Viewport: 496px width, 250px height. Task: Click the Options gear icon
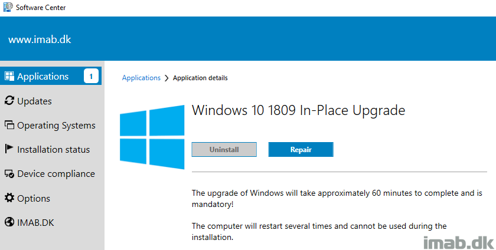[x=9, y=198]
